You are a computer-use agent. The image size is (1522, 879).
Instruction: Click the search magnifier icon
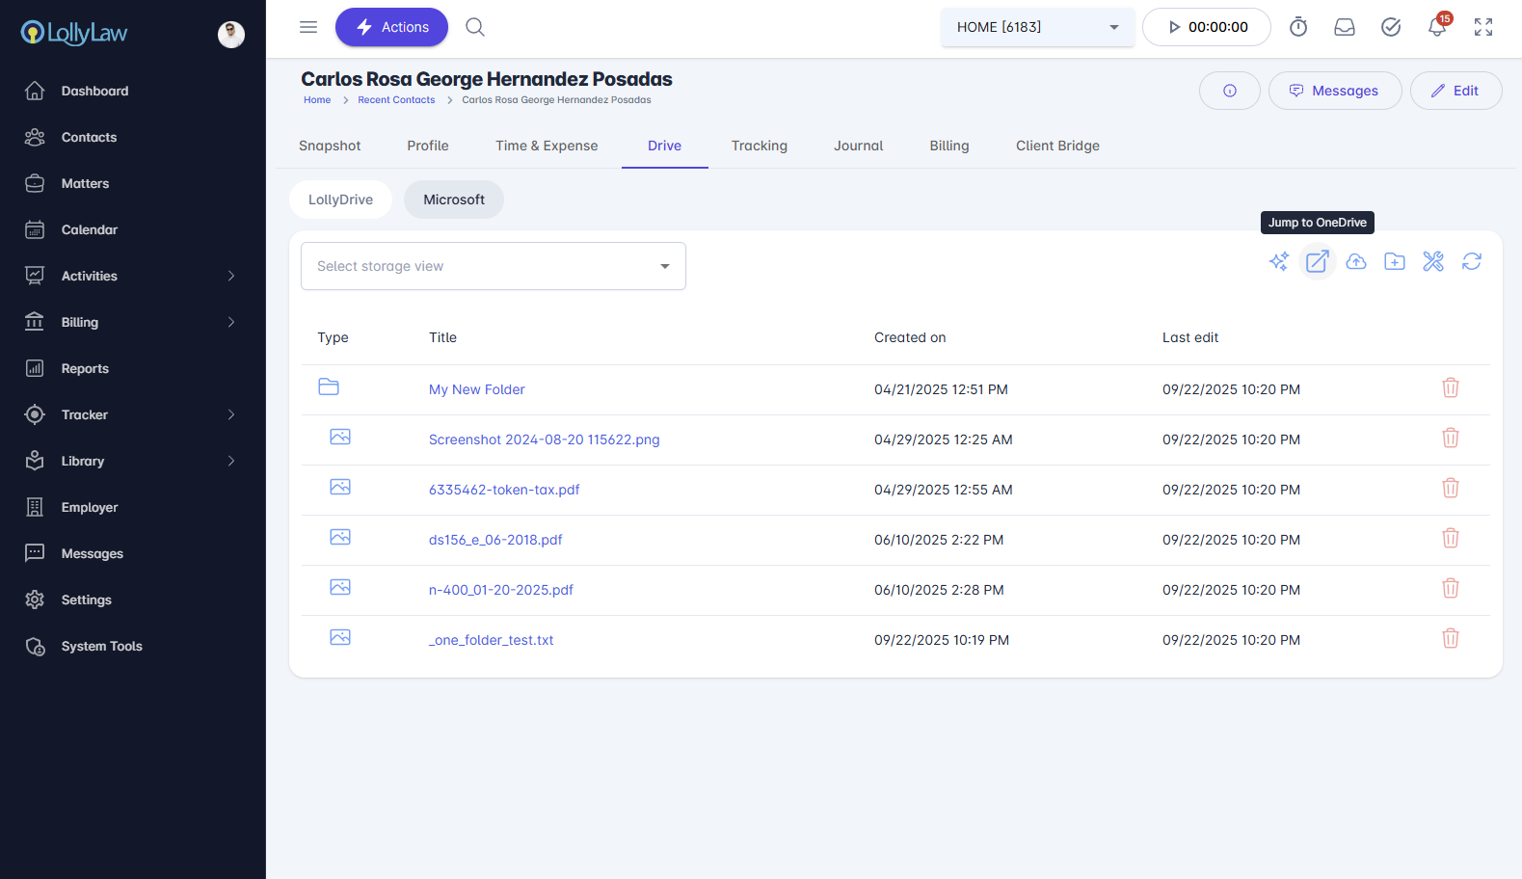tap(475, 27)
